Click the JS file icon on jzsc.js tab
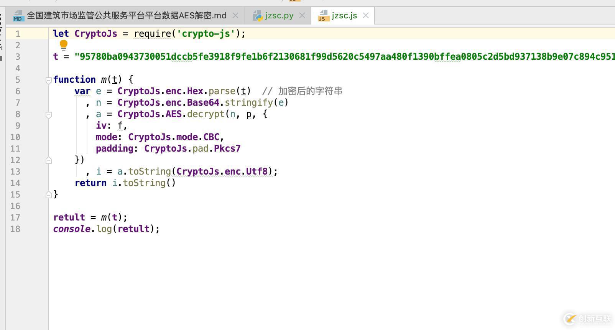615x330 pixels. click(x=323, y=16)
